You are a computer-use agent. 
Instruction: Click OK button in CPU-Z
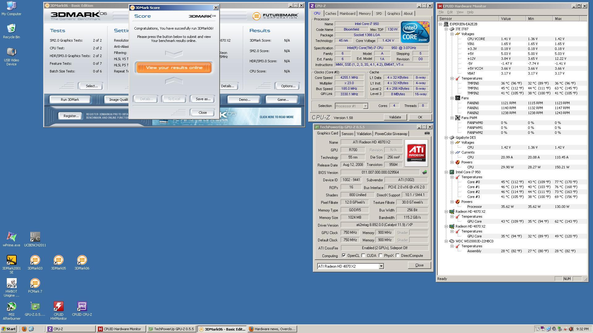(420, 117)
